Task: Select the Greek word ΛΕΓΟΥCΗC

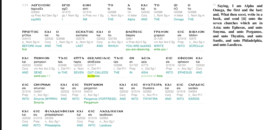Action: coord(41,5)
